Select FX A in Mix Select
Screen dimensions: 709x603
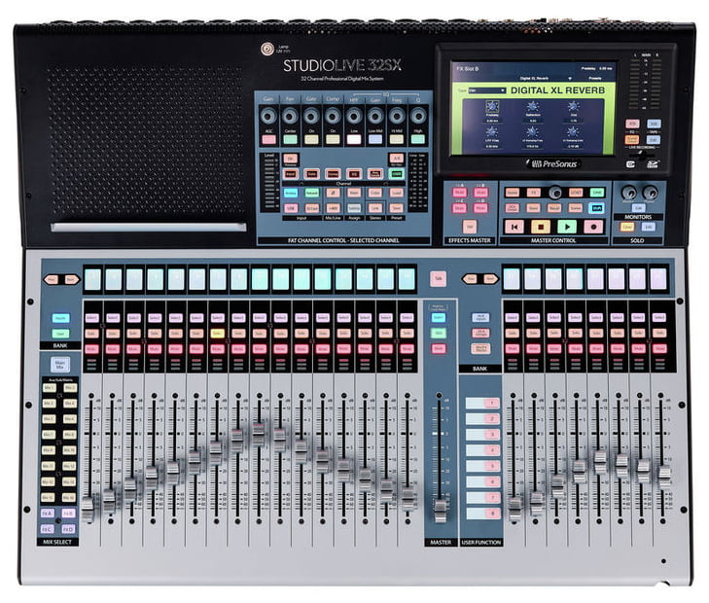pos(47,514)
